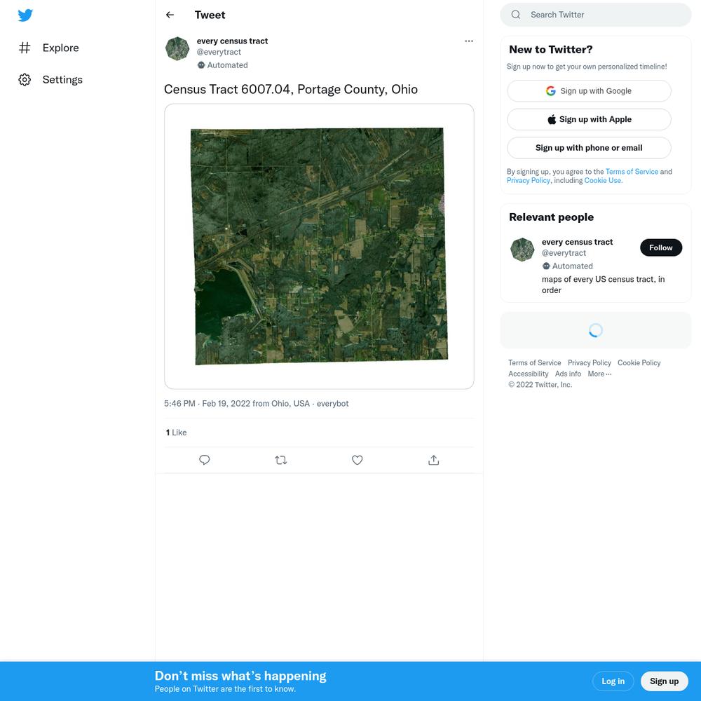
Task: Click the Ohio, USA location link
Action: click(290, 404)
